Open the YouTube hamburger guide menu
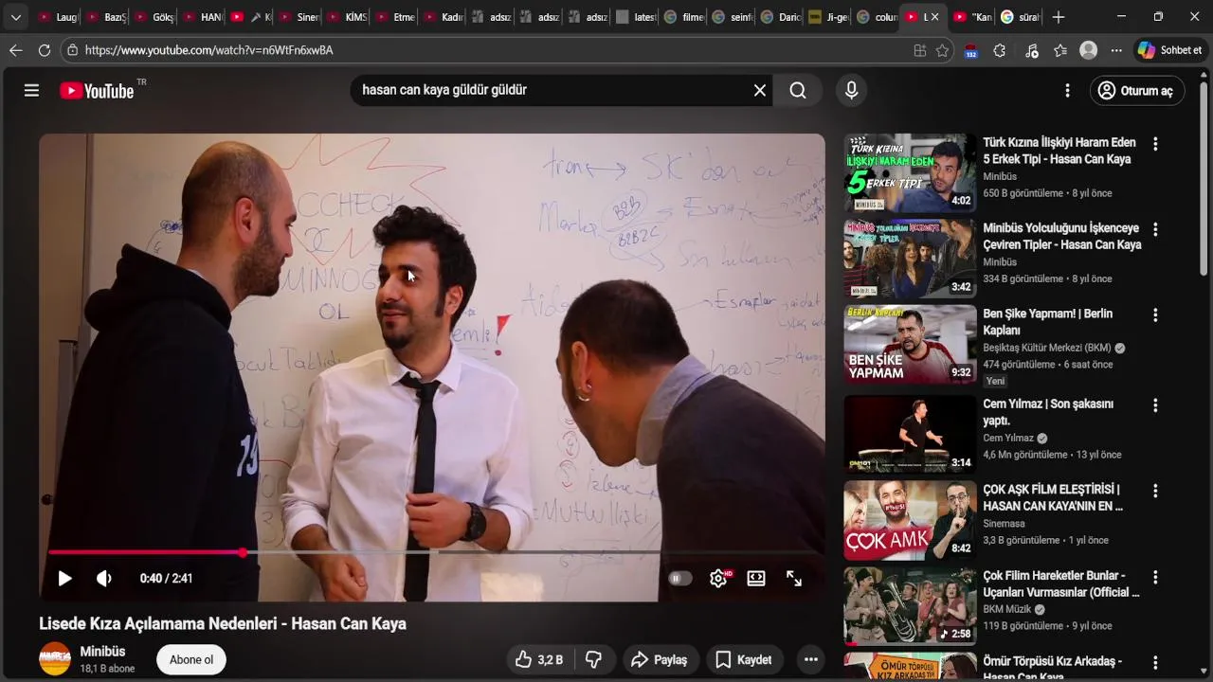 point(31,90)
